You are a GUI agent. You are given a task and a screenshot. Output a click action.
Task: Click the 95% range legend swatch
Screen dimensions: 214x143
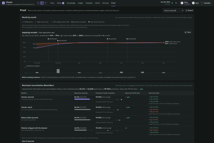click(x=52, y=22)
